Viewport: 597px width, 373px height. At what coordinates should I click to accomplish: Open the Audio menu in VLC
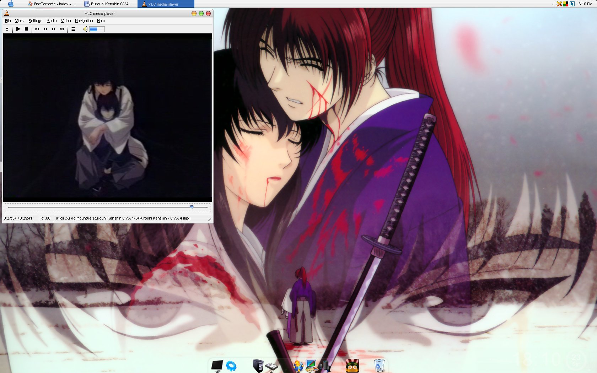coord(52,21)
